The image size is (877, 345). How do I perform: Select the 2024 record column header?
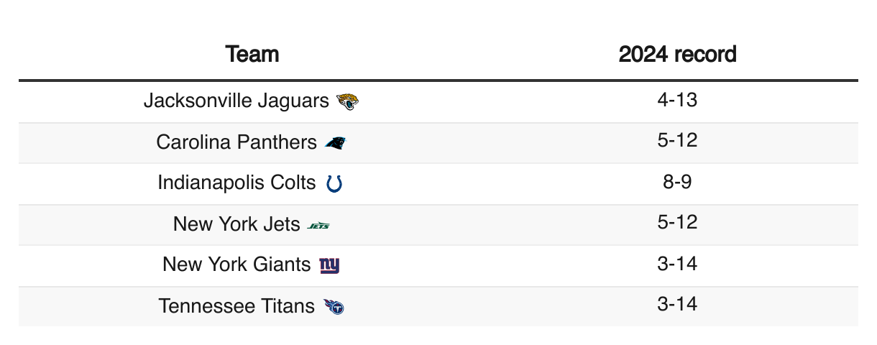pyautogui.click(x=677, y=54)
